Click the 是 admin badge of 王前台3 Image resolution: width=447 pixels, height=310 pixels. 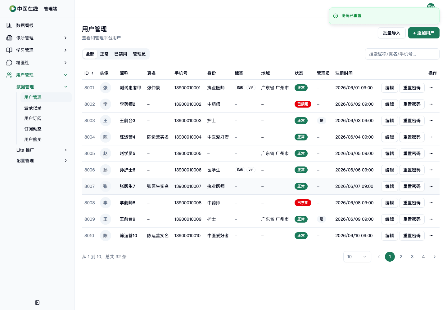[322, 121]
